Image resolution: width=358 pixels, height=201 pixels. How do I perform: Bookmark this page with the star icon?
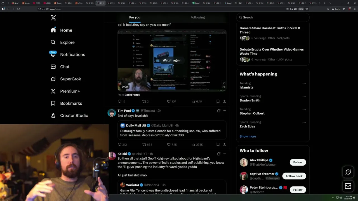(x=307, y=9)
